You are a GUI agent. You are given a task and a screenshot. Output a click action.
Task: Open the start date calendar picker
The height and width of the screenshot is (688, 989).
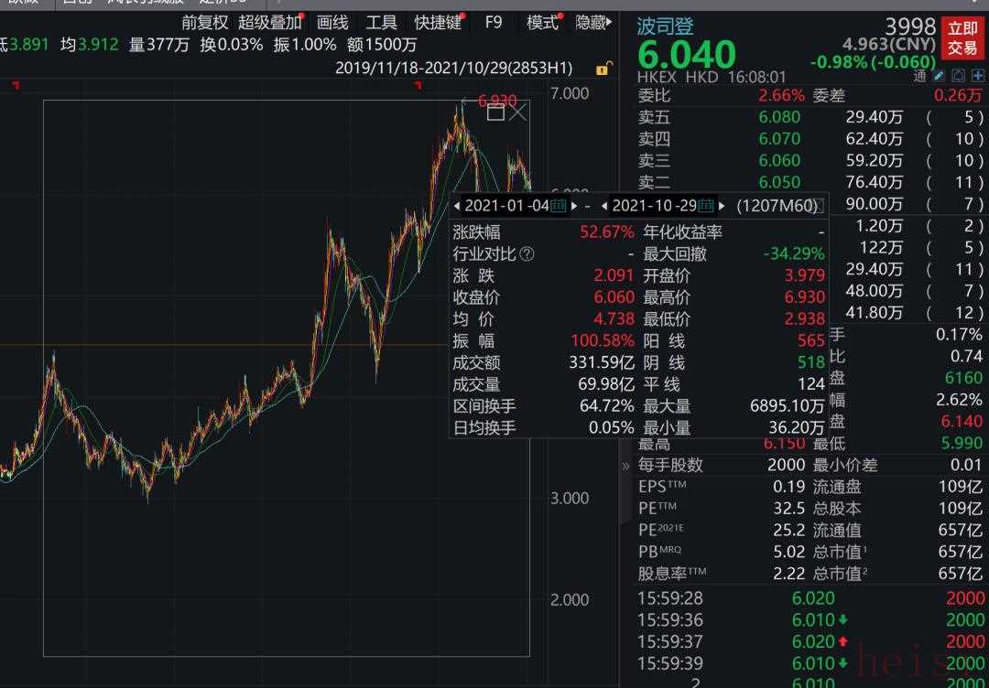point(559,205)
